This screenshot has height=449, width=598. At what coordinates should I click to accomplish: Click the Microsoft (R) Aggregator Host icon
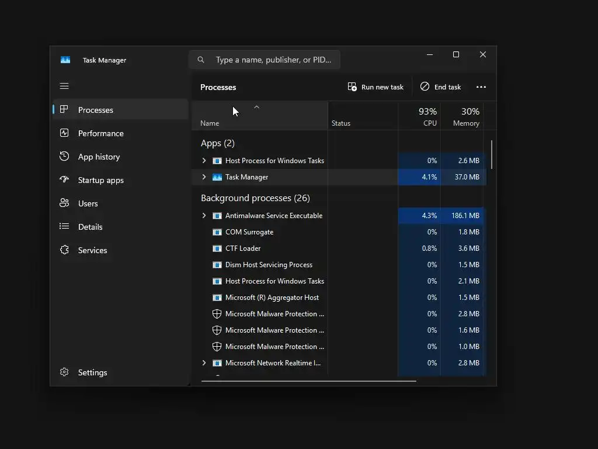pyautogui.click(x=217, y=298)
